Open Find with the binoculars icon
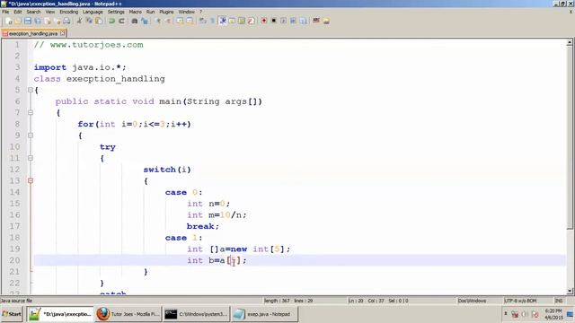575x323 pixels. [135, 21]
